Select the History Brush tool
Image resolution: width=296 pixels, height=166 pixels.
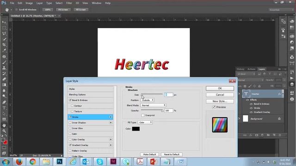[4, 73]
